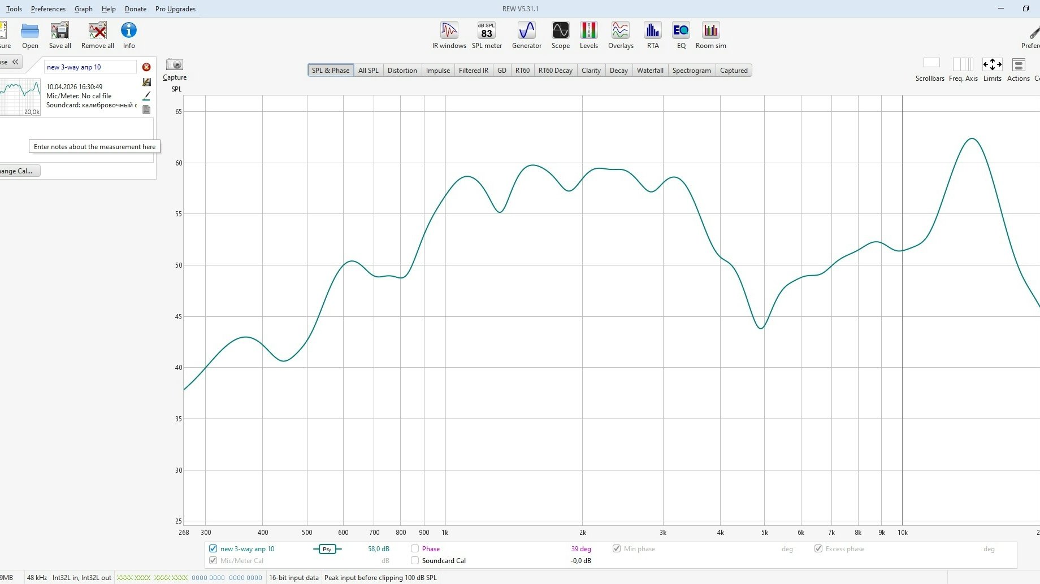Open the RTA analyzer
The image size is (1040, 584).
click(653, 35)
